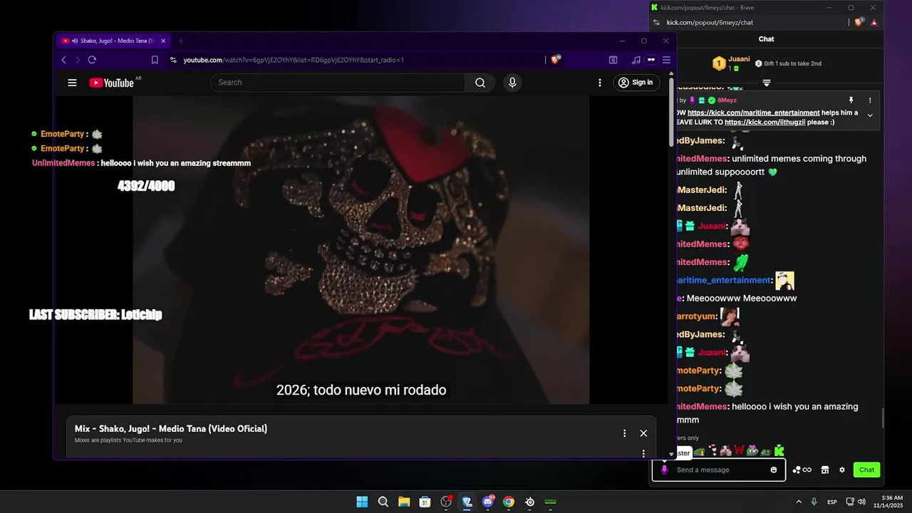This screenshot has width=912, height=513.
Task: Open the Brave sidebar search panel icon
Action: (x=613, y=60)
